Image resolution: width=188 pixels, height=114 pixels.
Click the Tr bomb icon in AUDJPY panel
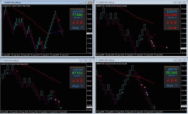(x=74, y=23)
